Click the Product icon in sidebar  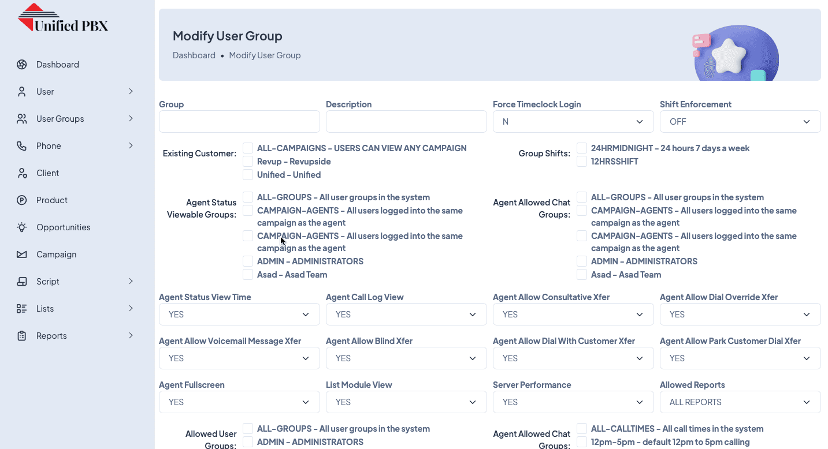22,200
